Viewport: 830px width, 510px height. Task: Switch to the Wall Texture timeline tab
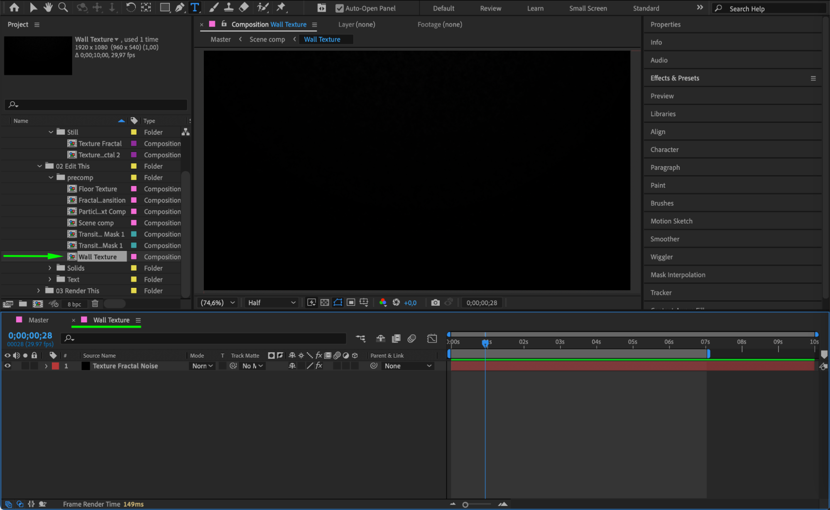111,320
